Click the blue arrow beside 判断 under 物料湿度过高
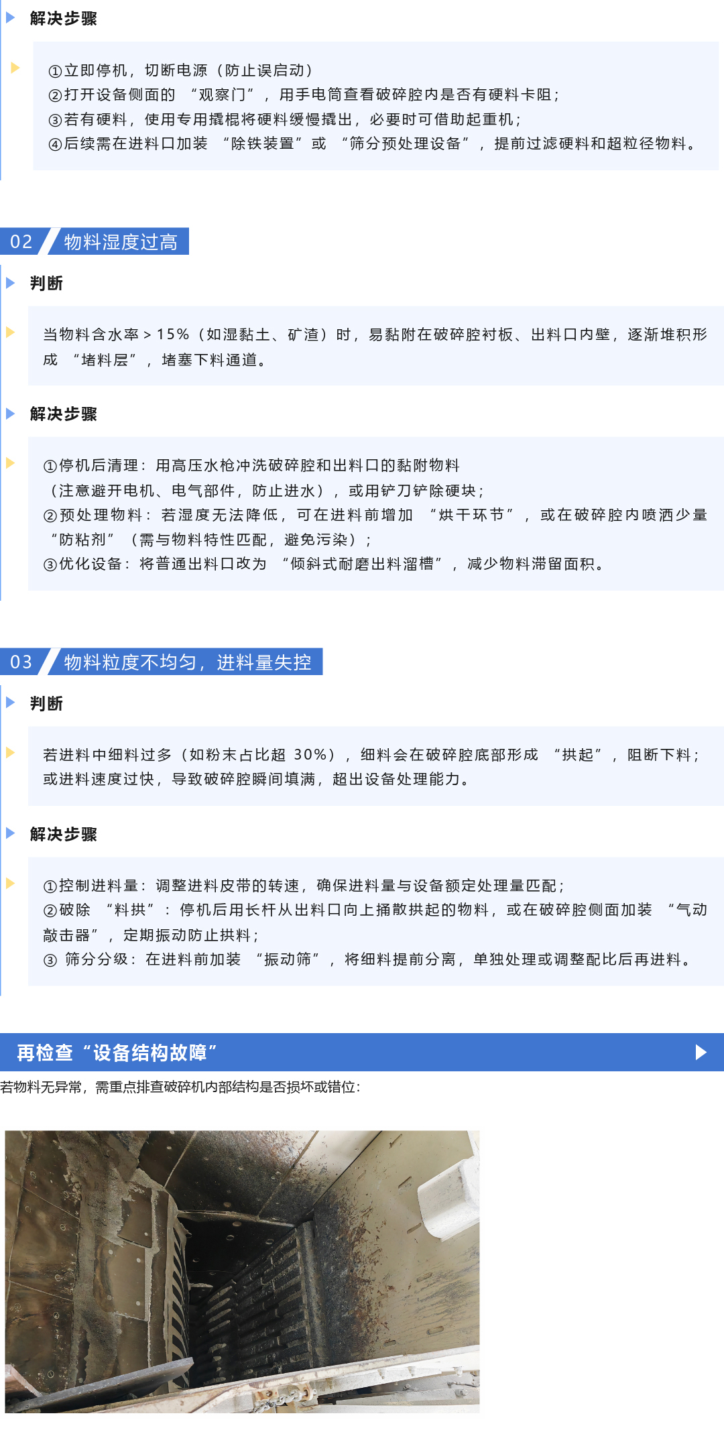724x1430 pixels. click(11, 283)
